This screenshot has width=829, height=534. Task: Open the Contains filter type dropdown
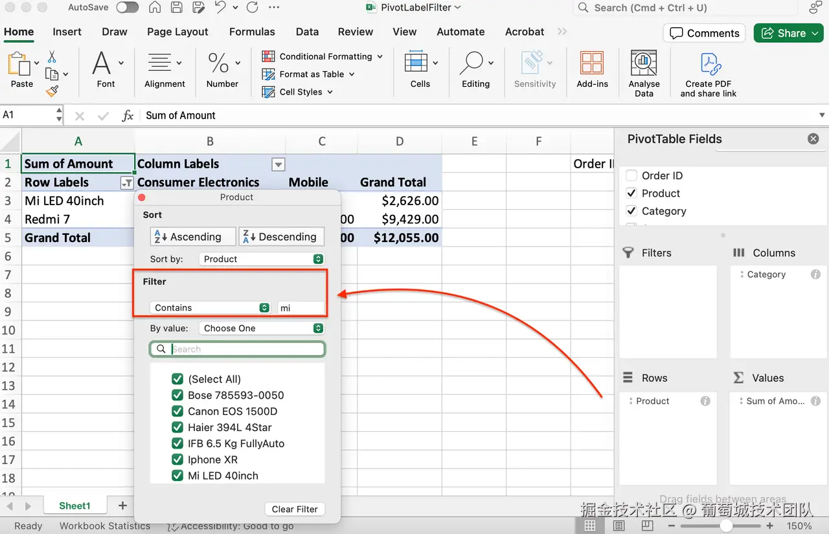click(210, 308)
